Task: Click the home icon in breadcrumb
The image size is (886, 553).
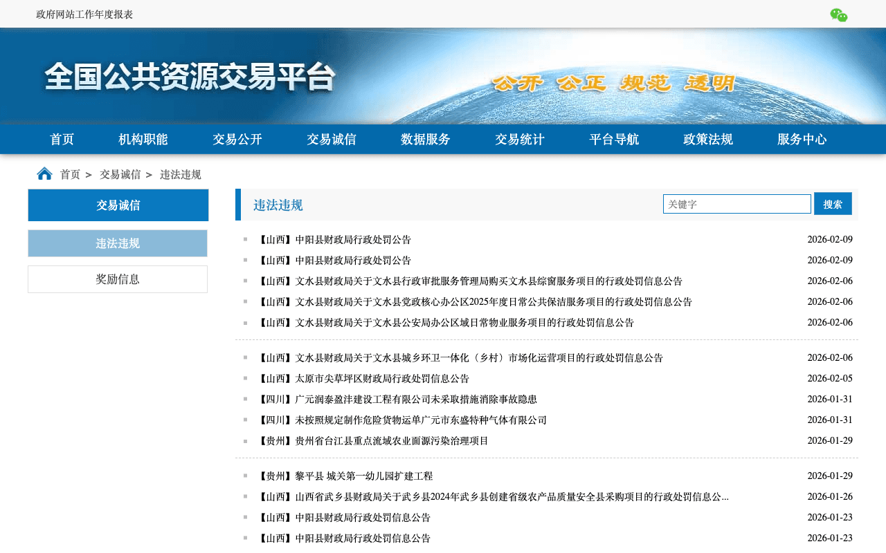Action: click(x=44, y=174)
